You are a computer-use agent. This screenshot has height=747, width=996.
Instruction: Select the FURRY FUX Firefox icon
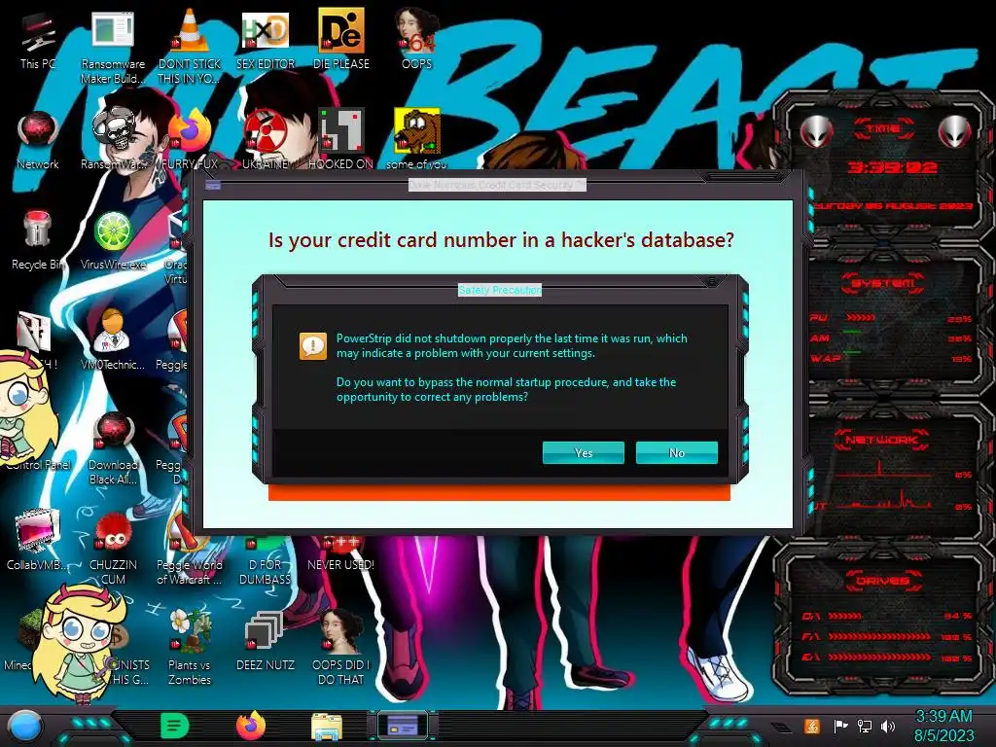pyautogui.click(x=190, y=140)
